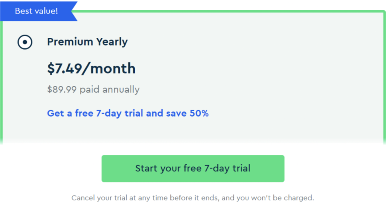Click the center dot of the radio button

coord(25,42)
